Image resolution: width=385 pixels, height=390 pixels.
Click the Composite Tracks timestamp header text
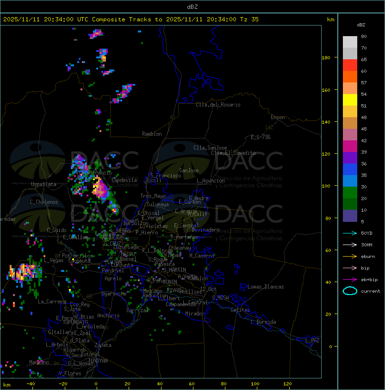[131, 19]
